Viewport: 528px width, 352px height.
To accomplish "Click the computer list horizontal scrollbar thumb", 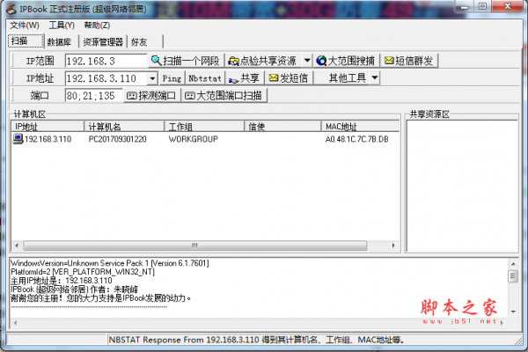I will pos(194,246).
